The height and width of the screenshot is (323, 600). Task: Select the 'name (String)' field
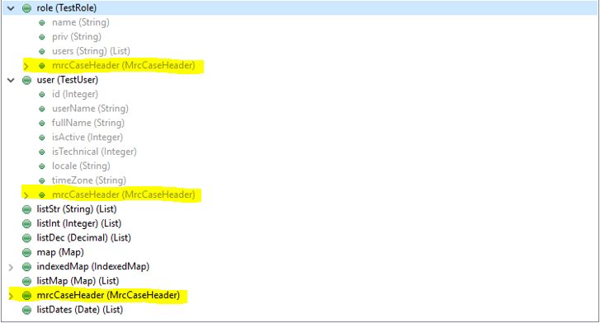click(x=81, y=22)
